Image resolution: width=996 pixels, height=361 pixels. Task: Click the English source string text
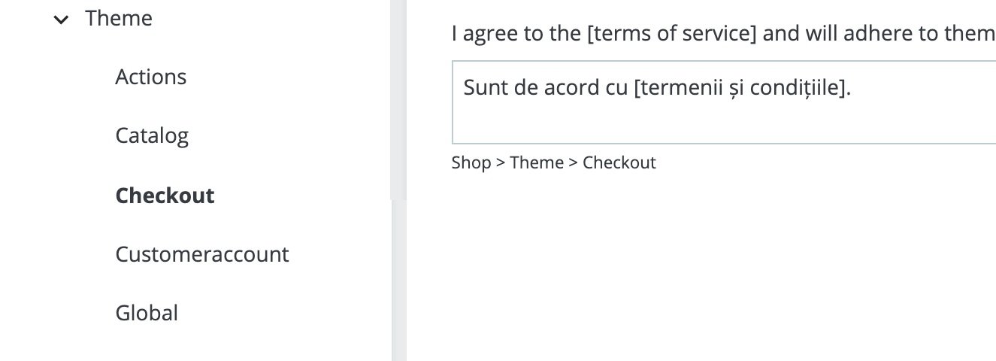tap(723, 34)
